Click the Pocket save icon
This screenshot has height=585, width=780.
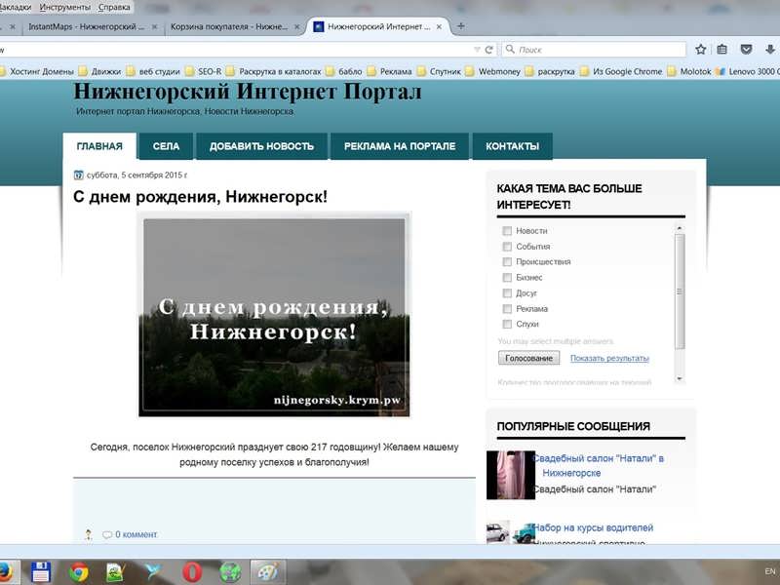pyautogui.click(x=746, y=50)
